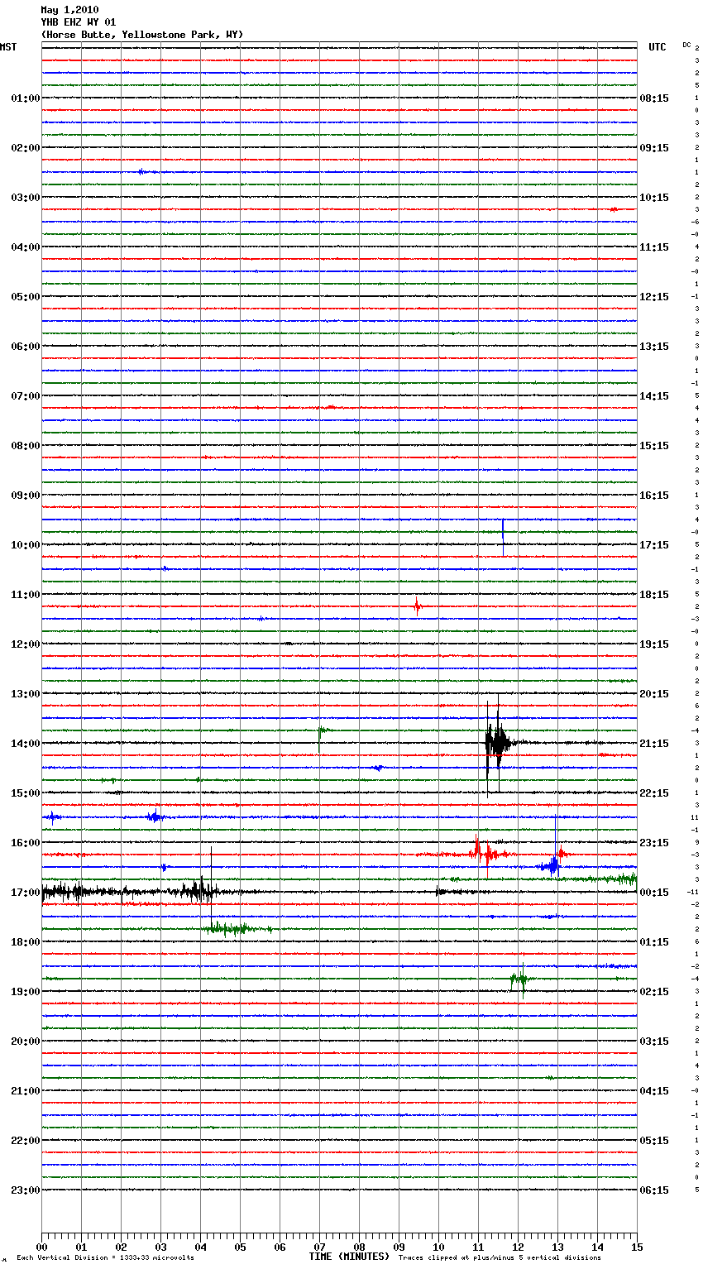Click the red event on the 16:15 trace
703x1269 pixels.
click(x=484, y=853)
